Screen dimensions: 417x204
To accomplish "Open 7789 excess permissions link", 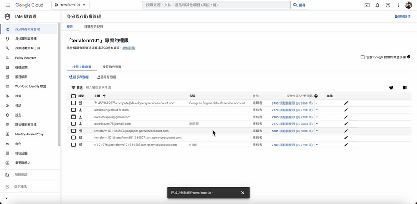I will tap(292, 145).
